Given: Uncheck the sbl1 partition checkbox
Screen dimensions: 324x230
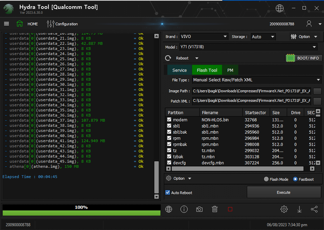Looking at the screenshot, I should click(169, 126).
